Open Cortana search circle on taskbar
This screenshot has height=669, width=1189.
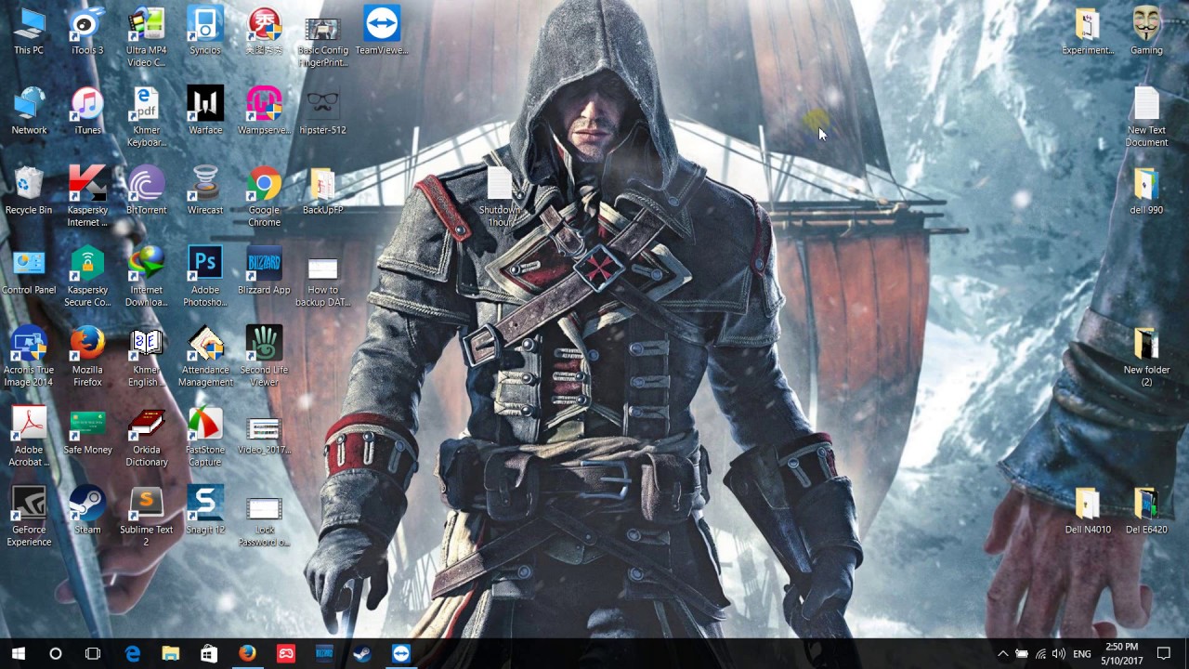pyautogui.click(x=55, y=654)
